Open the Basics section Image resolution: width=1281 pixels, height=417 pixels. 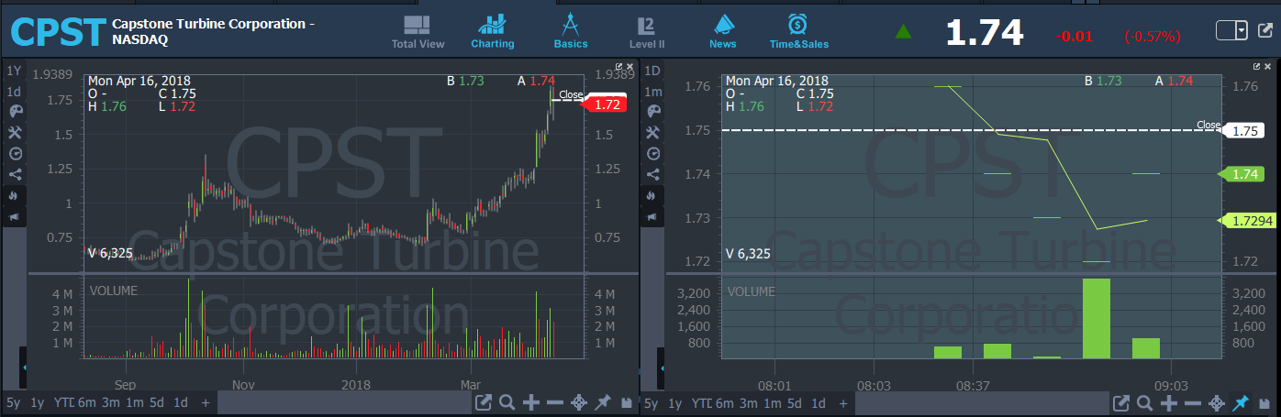point(571,32)
